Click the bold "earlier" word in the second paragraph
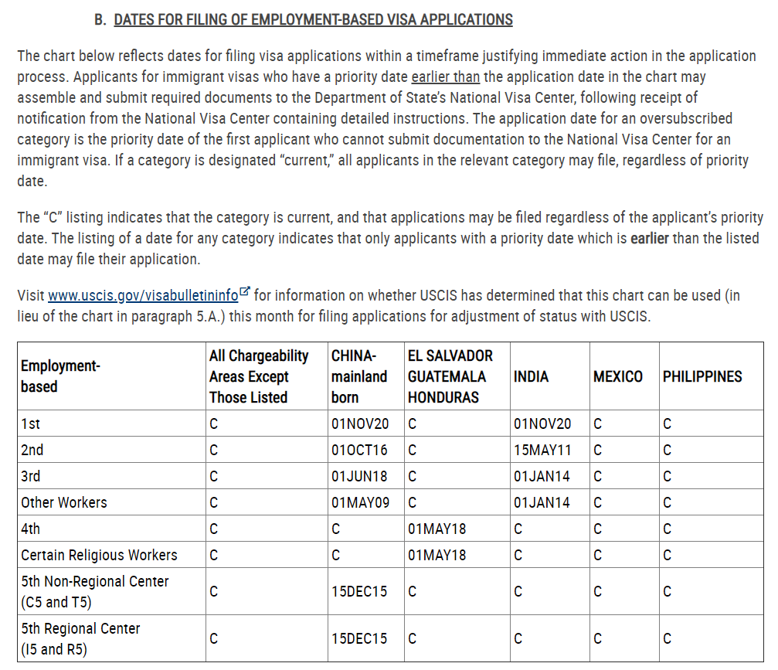The image size is (778, 670). pyautogui.click(x=650, y=238)
